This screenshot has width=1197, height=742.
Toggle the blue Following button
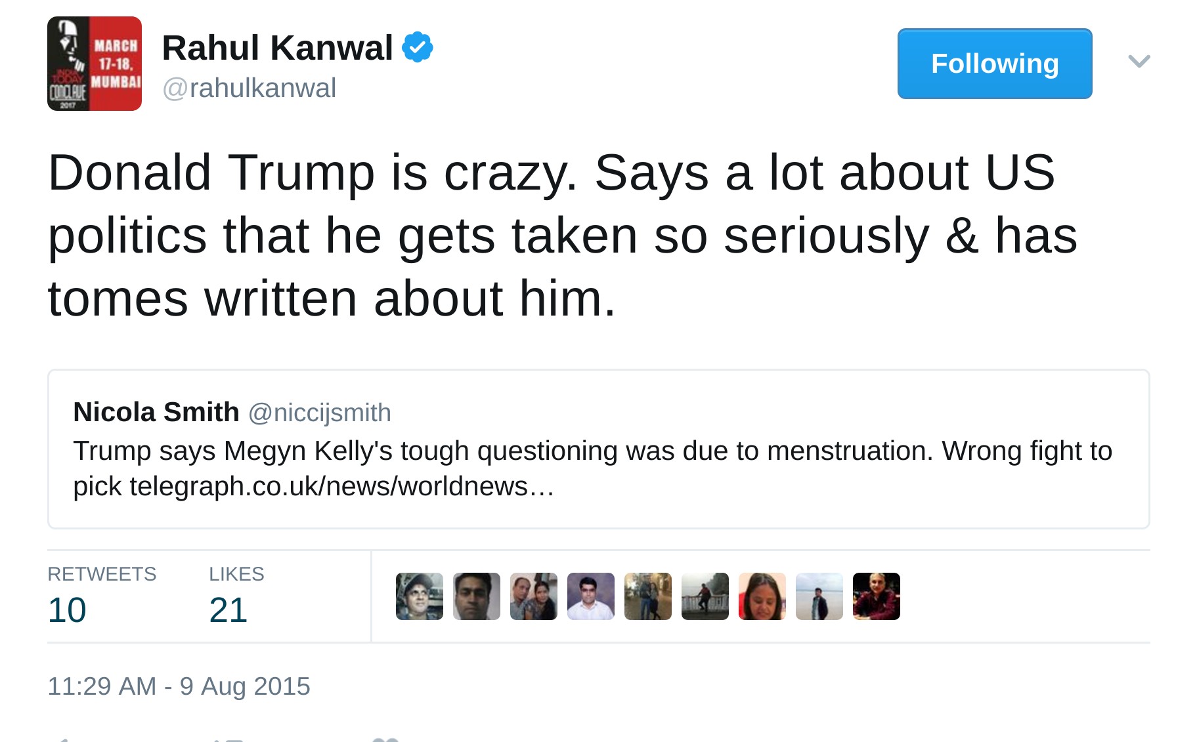[x=995, y=64]
